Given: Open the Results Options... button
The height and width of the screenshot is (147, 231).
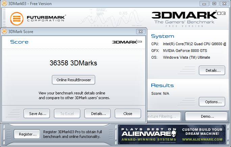Looking at the screenshot, I should [x=212, y=102].
